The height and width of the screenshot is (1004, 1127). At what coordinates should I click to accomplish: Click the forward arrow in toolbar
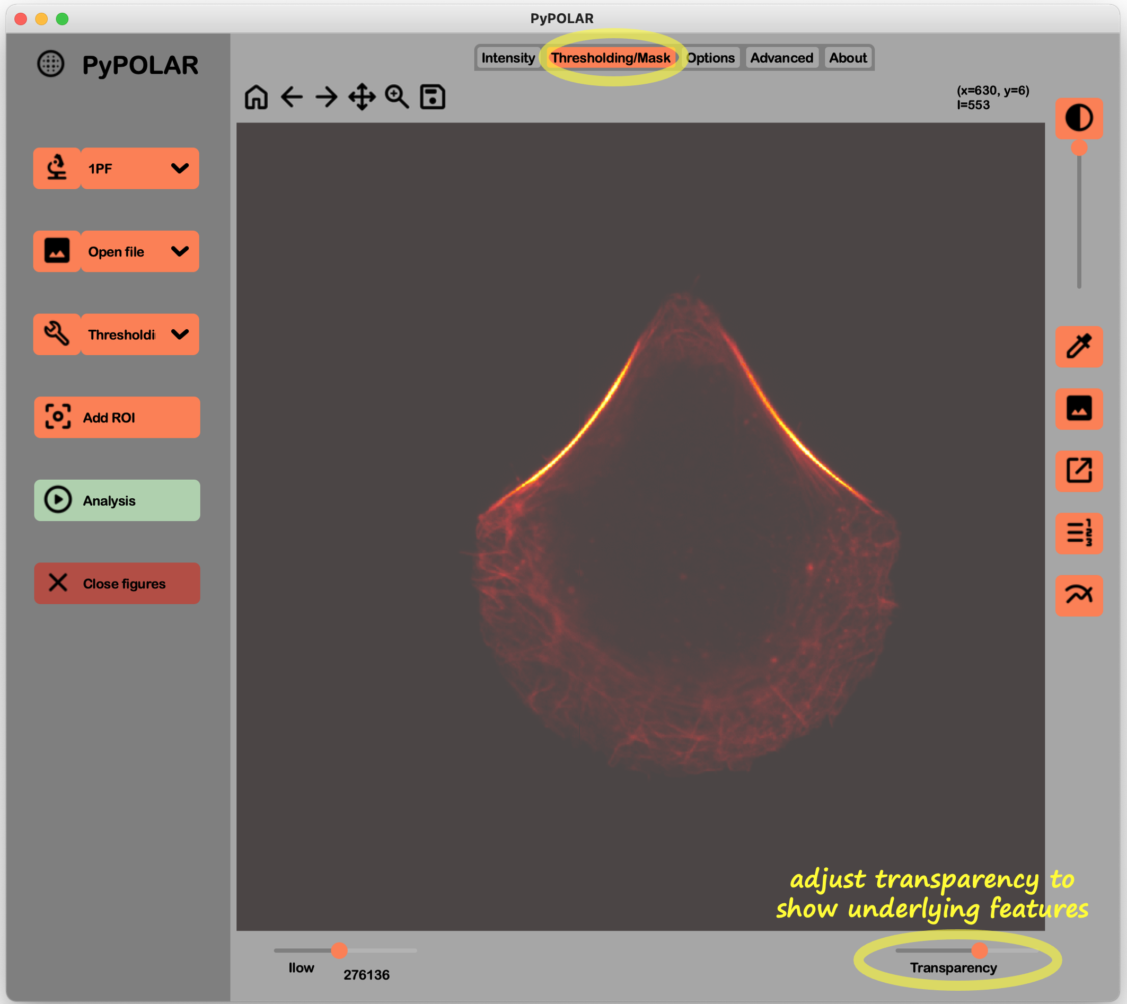(x=327, y=97)
